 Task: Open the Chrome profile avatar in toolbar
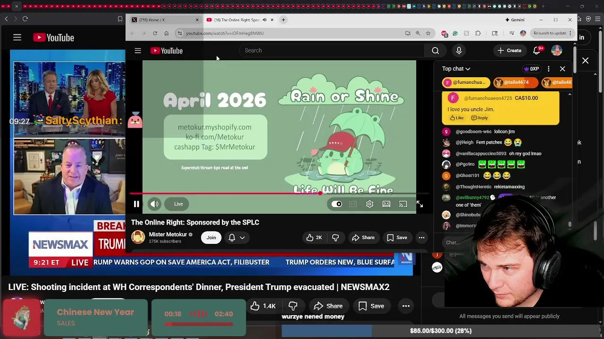(523, 33)
